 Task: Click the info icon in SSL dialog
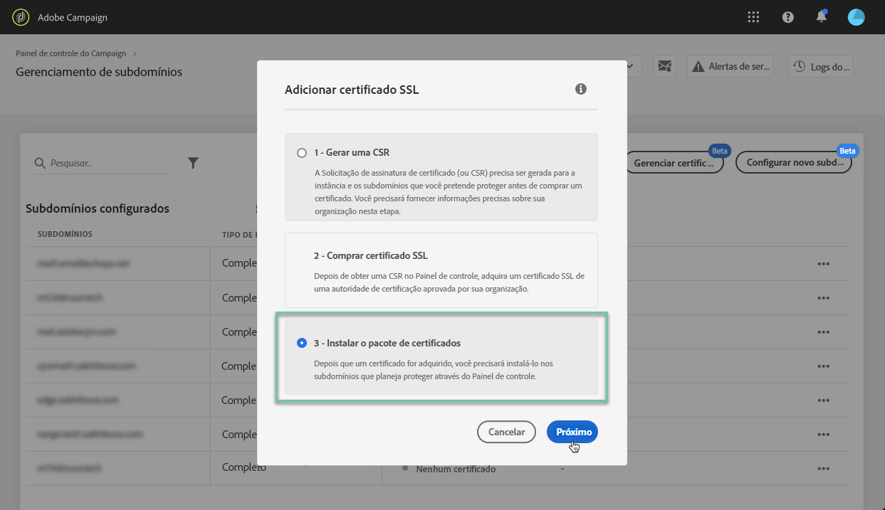(x=581, y=89)
